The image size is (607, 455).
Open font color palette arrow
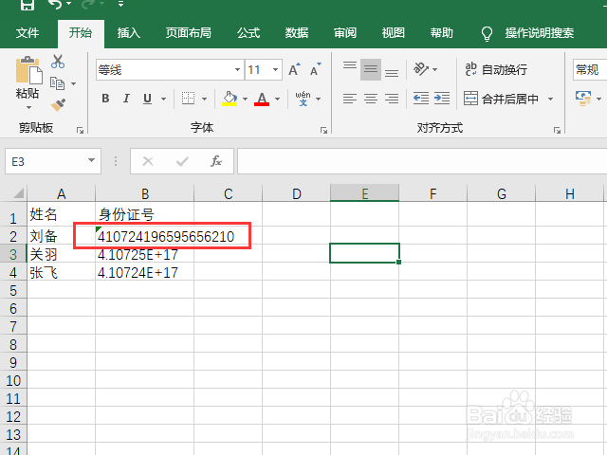(277, 99)
